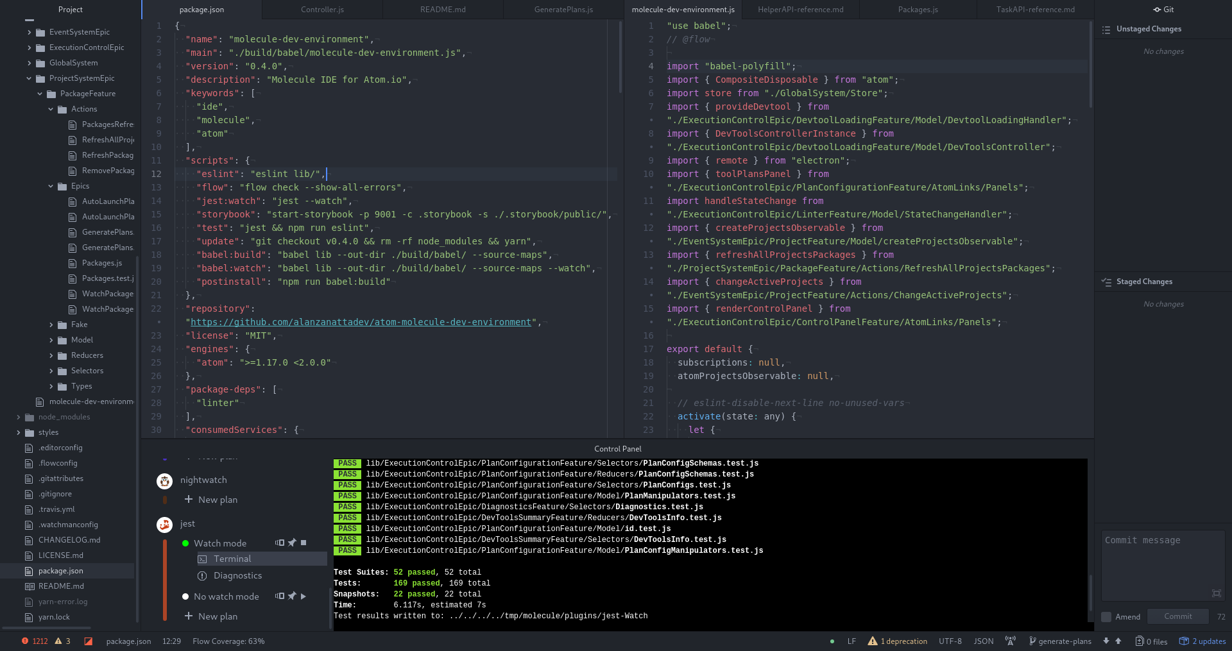This screenshot has height=651, width=1232.
Task: Click the Commit button
Action: tap(1178, 616)
